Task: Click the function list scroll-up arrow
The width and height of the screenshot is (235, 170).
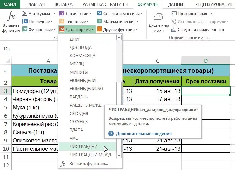Action: pyautogui.click(x=119, y=37)
